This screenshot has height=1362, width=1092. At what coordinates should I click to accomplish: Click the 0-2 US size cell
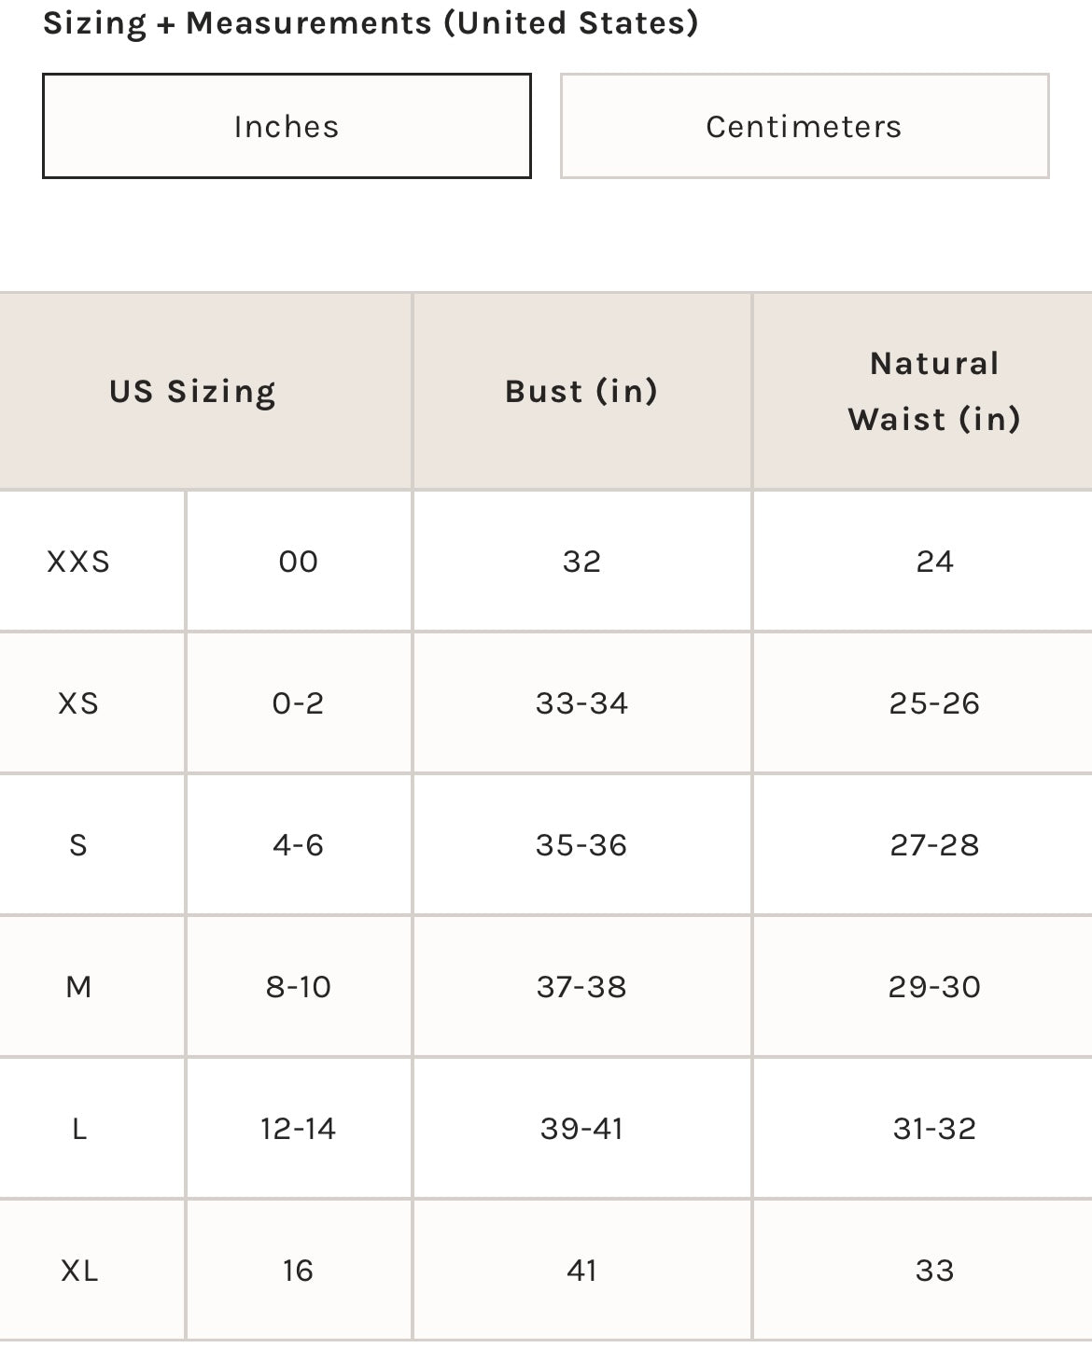click(x=299, y=703)
